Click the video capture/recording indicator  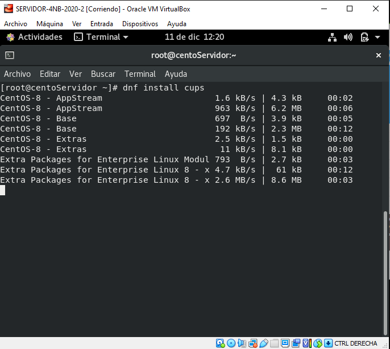pyautogui.click(x=296, y=343)
